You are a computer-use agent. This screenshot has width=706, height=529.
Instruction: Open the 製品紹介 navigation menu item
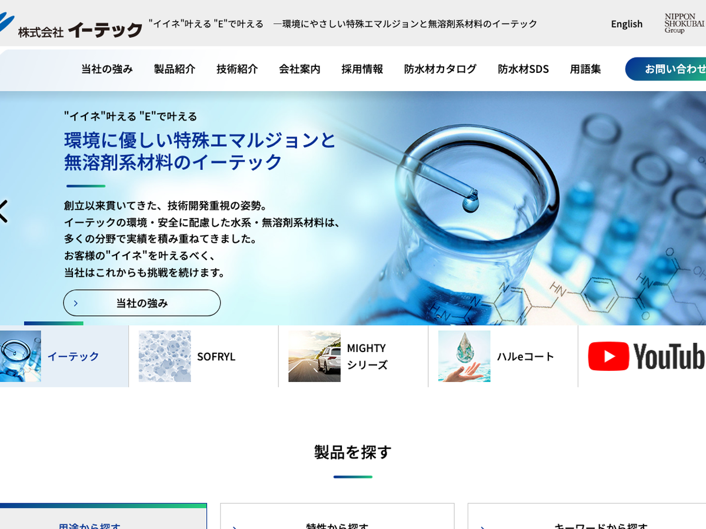tap(175, 69)
